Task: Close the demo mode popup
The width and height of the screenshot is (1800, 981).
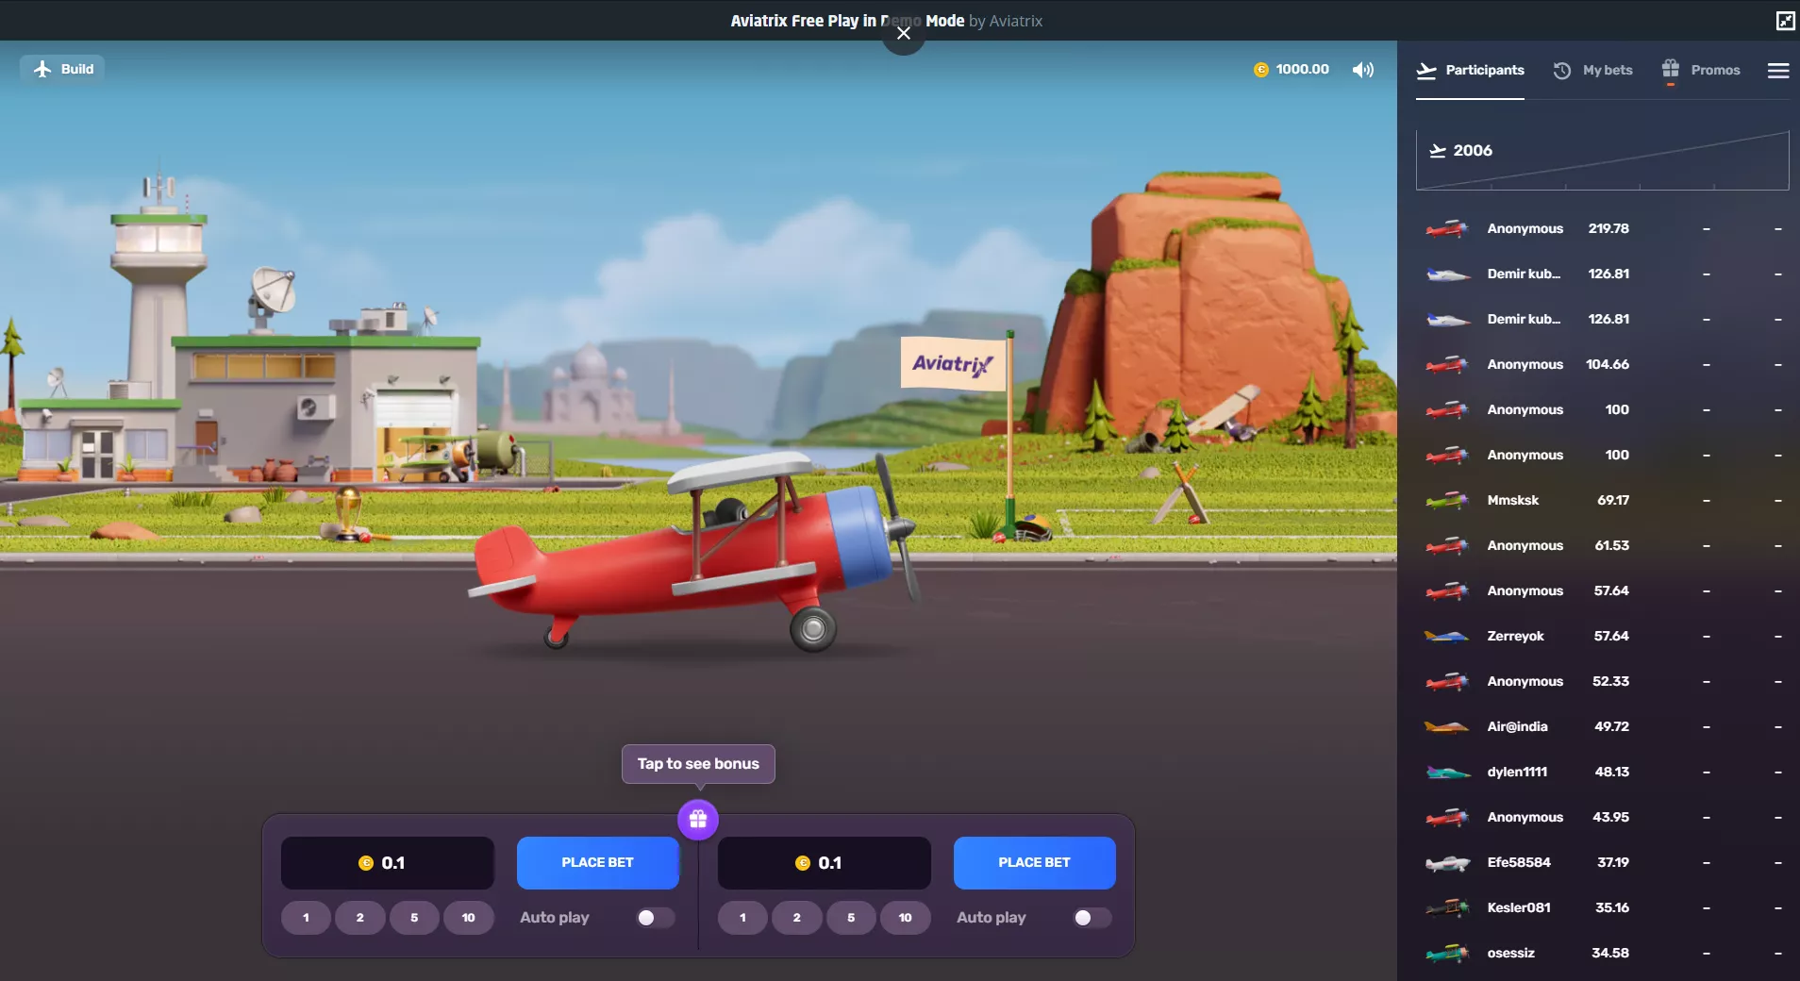Action: point(903,32)
